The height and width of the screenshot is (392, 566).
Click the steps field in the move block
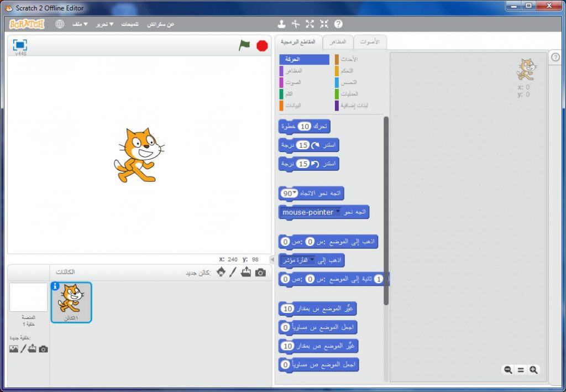(305, 126)
